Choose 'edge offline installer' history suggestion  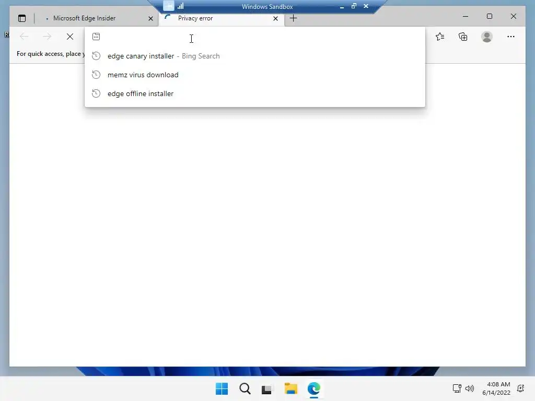pyautogui.click(x=254, y=93)
